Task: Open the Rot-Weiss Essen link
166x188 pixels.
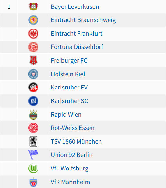Action: click(73, 128)
